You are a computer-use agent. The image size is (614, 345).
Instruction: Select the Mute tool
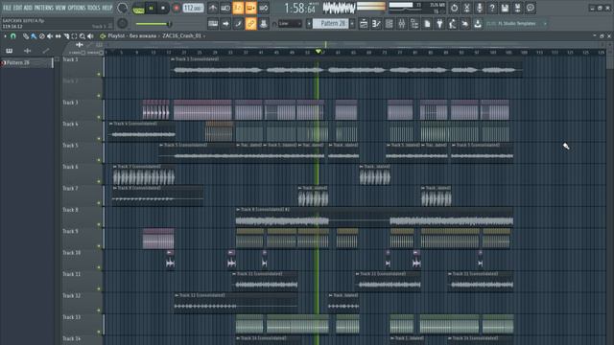click(50, 36)
